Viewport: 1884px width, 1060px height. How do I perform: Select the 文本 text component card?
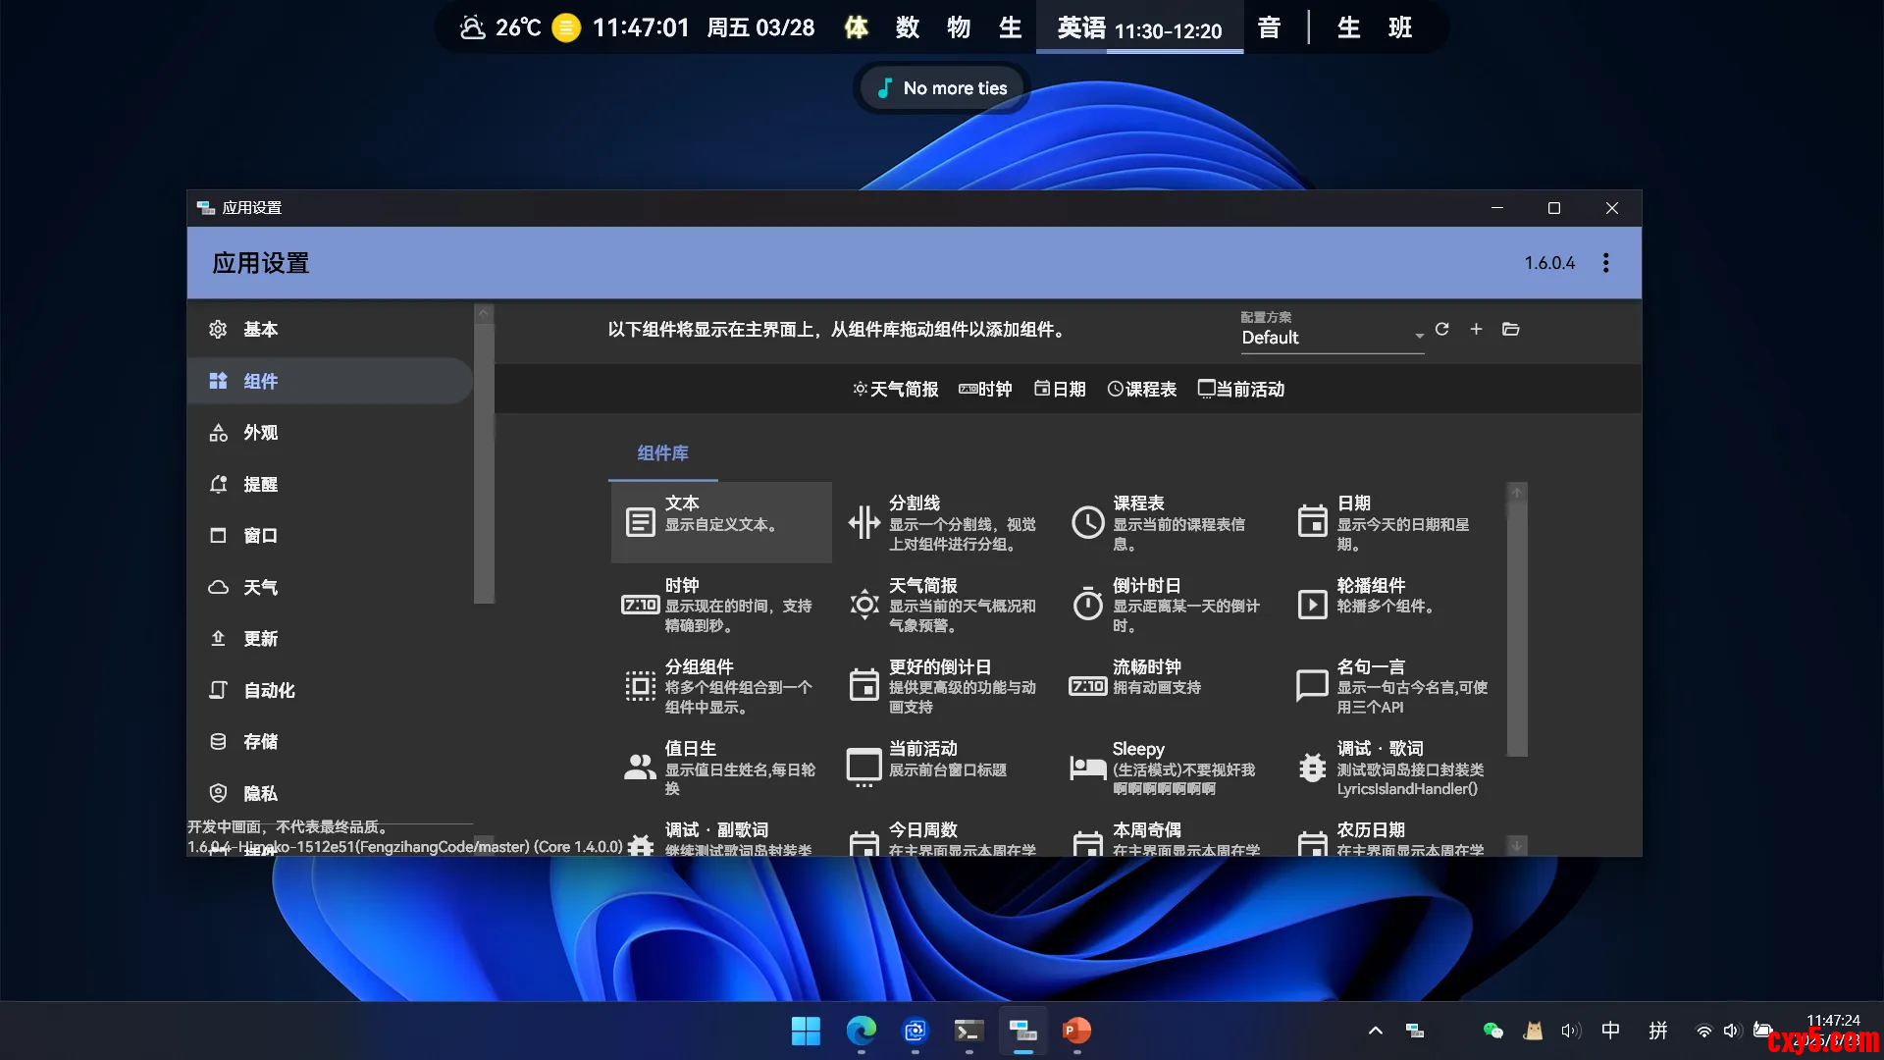click(720, 522)
